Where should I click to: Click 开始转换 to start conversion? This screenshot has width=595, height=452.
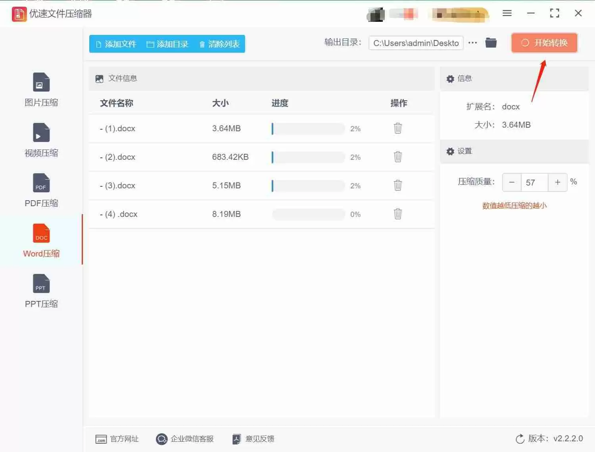click(x=544, y=43)
